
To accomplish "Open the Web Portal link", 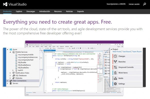I will click(x=117, y=52).
